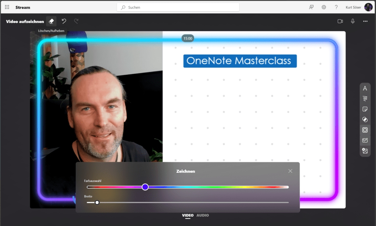The height and width of the screenshot is (226, 376).
Task: Open the whiteboard board tool
Action: pos(365,140)
